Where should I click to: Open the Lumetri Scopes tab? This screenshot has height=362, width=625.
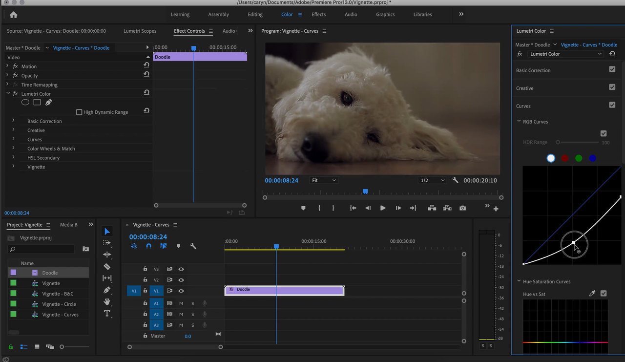click(x=140, y=31)
